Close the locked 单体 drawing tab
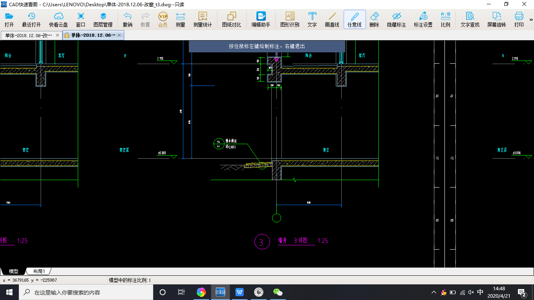The image size is (534, 300). [x=119, y=35]
